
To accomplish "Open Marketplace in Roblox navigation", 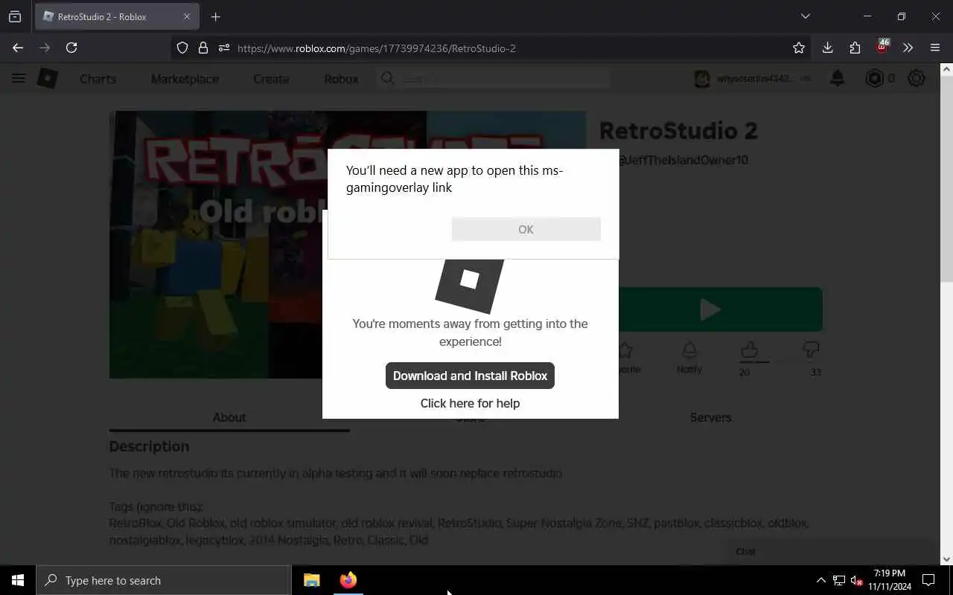I will pos(185,79).
